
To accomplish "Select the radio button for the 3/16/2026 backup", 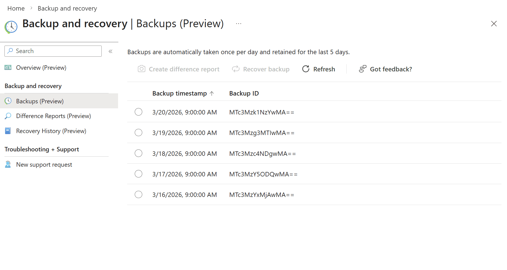I will point(138,194).
